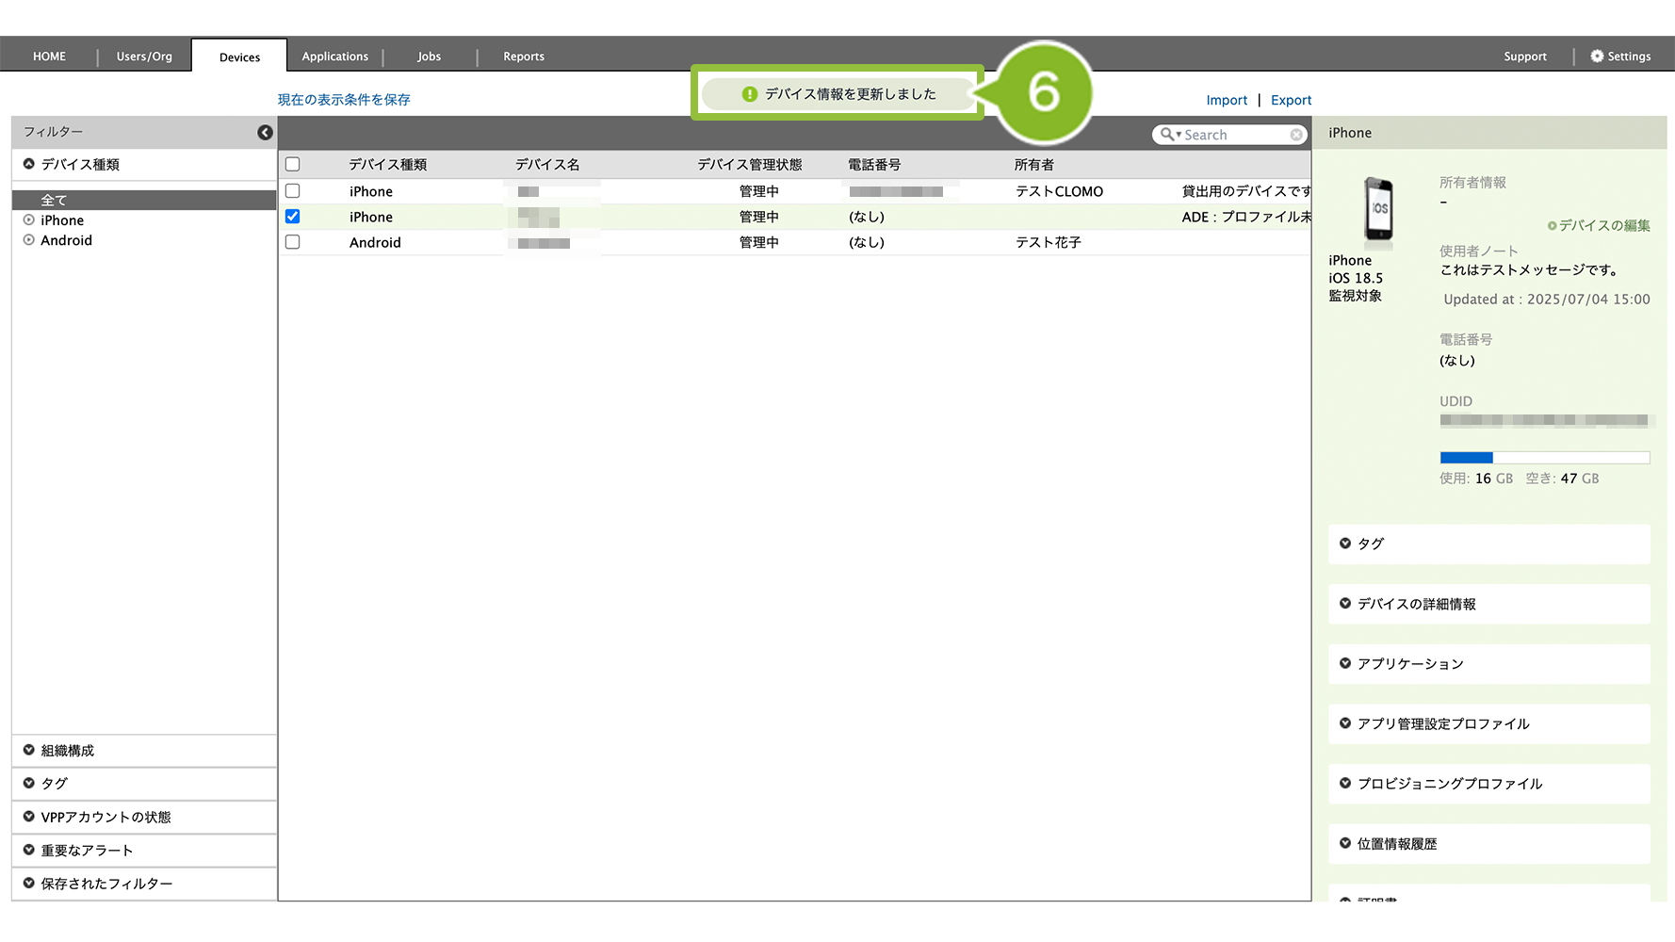
Task: Open the HOME tab
Action: (x=49, y=57)
